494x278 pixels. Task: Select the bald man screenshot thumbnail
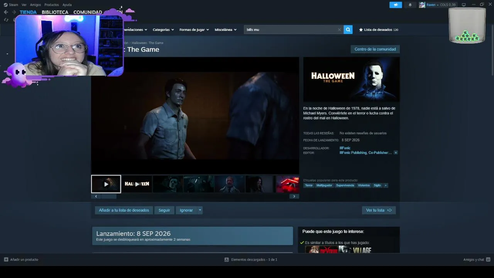230,184
